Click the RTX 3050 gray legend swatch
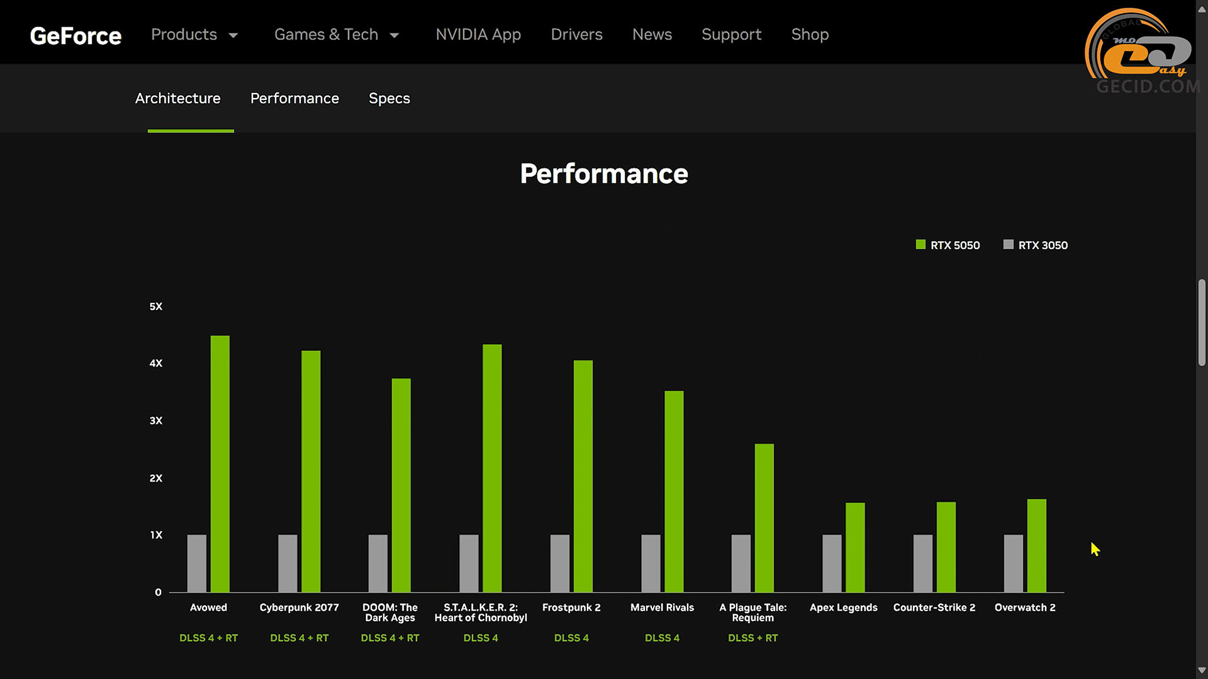The width and height of the screenshot is (1208, 679). click(1008, 245)
